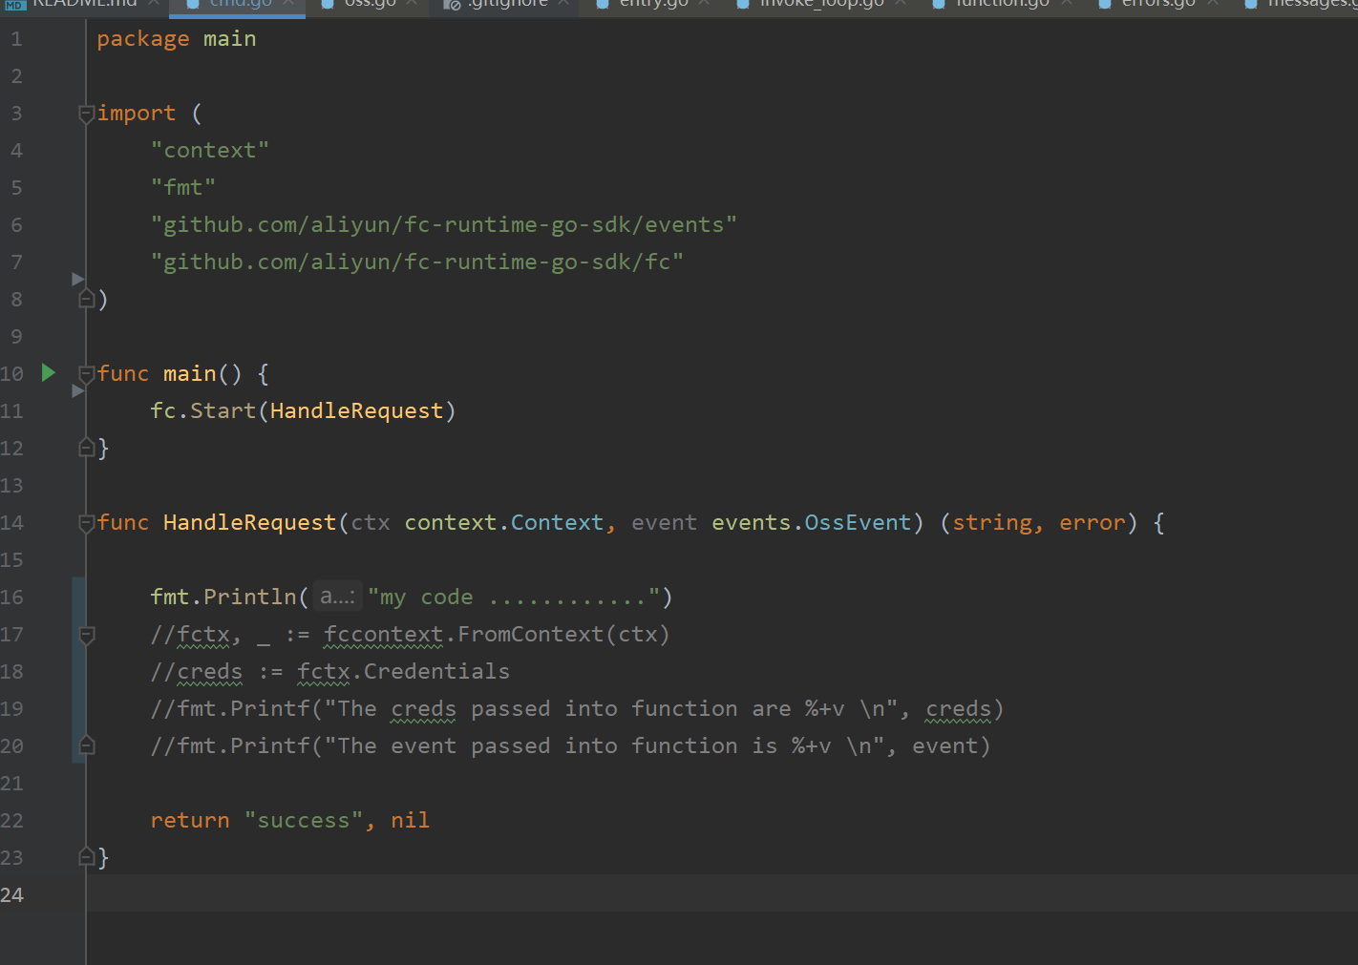This screenshot has width=1358, height=965.
Task: Click 'error' return type on line 14
Action: pyautogui.click(x=1093, y=523)
